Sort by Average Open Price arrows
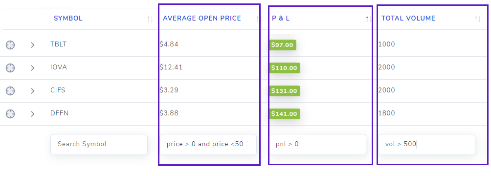The height and width of the screenshot is (176, 491). [x=259, y=19]
